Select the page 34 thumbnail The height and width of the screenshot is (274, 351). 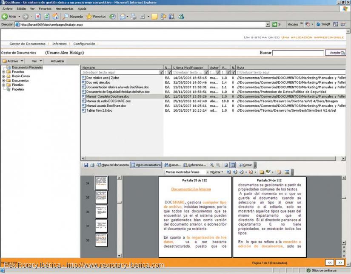(101, 183)
